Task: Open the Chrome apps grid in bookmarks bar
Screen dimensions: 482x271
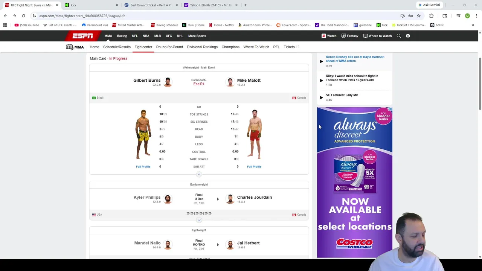Action: pos(5,25)
